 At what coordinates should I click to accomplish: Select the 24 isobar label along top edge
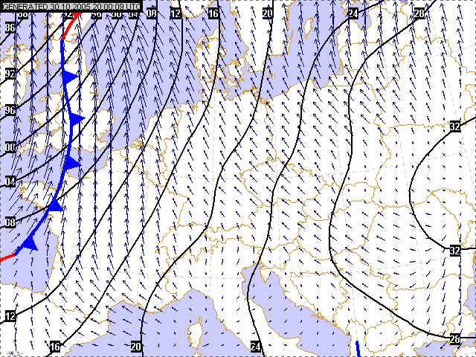click(353, 13)
